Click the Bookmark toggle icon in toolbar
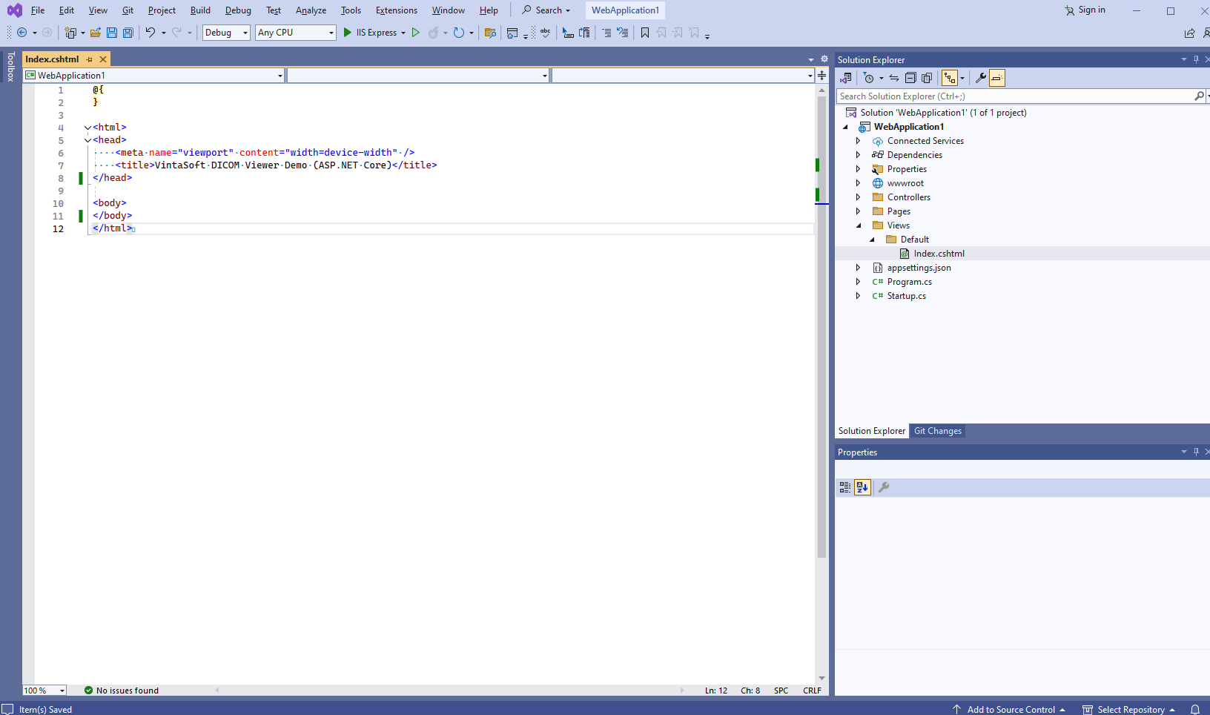 point(645,33)
